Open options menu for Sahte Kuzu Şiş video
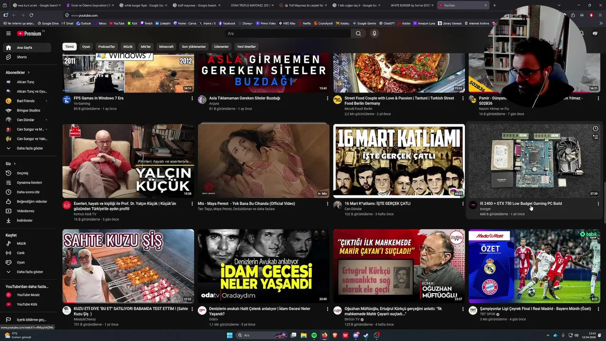This screenshot has height=341, width=606. (192, 309)
